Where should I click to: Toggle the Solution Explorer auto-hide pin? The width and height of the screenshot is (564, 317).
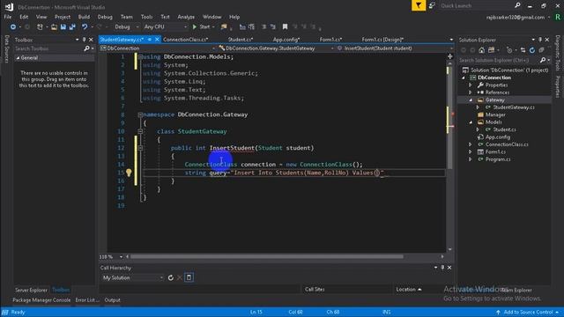tap(540, 40)
